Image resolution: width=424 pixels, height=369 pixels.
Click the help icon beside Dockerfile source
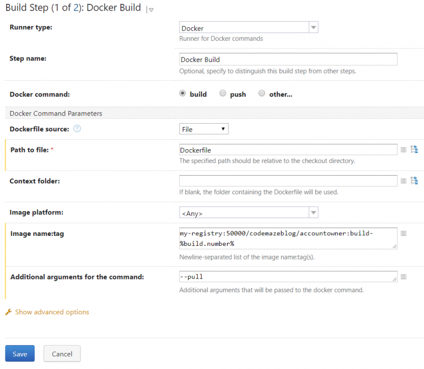77,129
